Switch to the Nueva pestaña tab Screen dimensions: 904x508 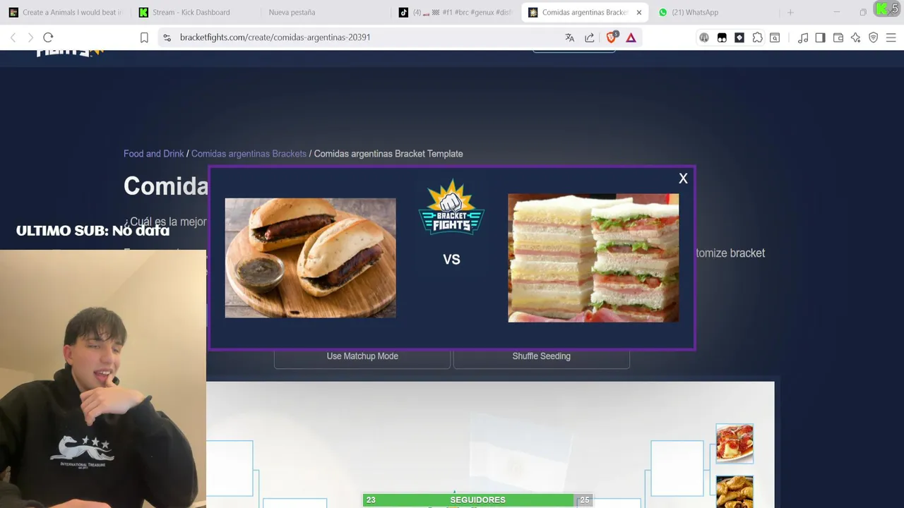(x=292, y=12)
